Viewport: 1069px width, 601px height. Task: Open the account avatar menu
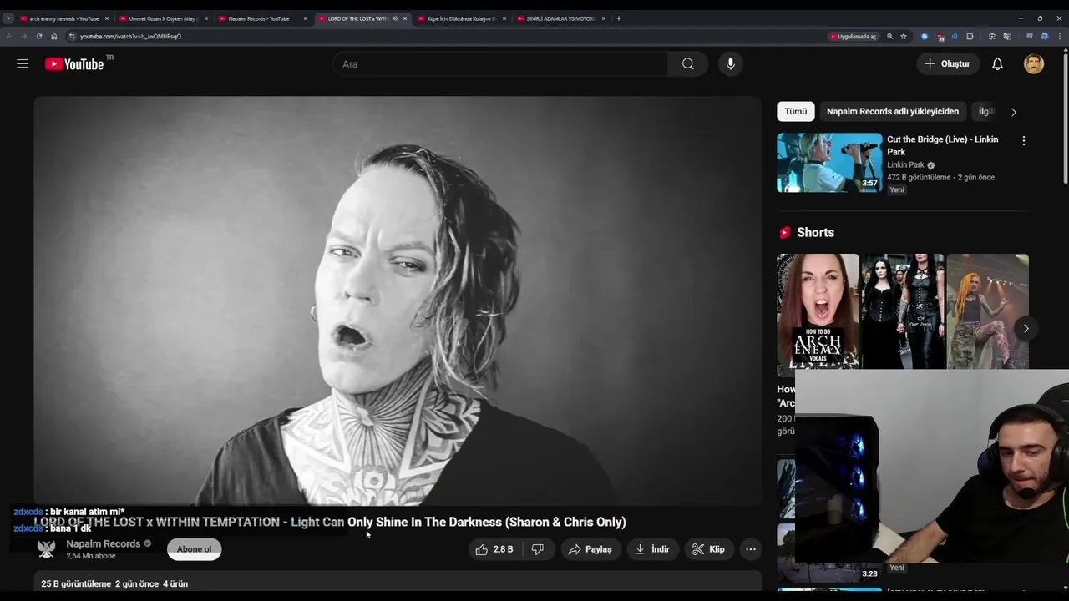1034,63
